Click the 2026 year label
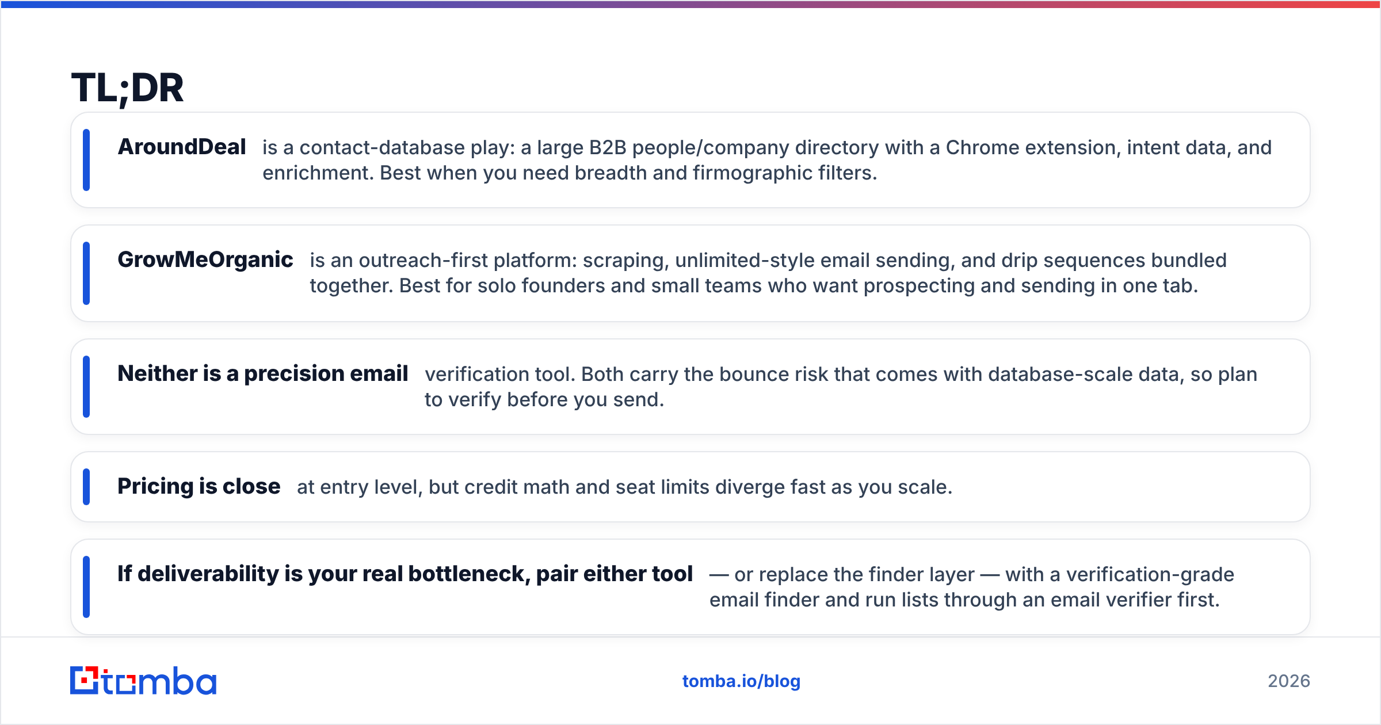 (1289, 681)
